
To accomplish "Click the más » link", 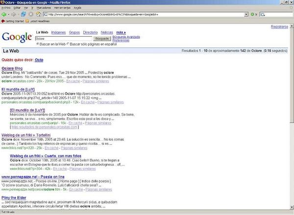I will [121, 32].
